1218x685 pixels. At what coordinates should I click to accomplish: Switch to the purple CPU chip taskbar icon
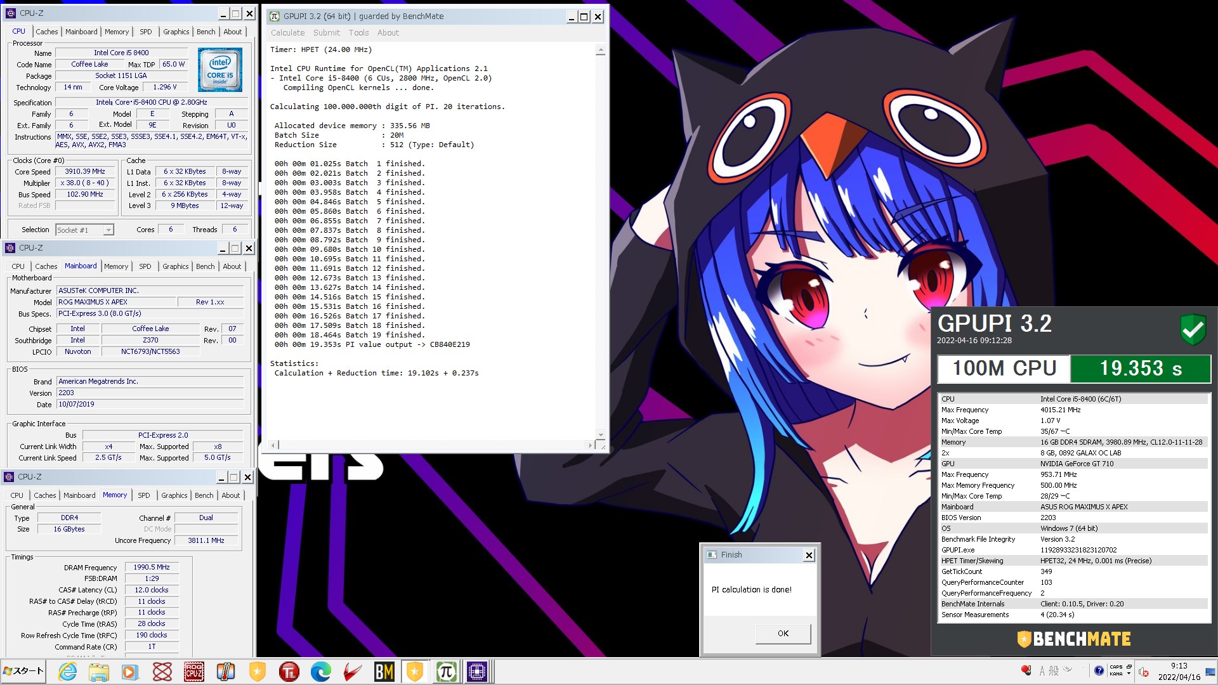(477, 672)
